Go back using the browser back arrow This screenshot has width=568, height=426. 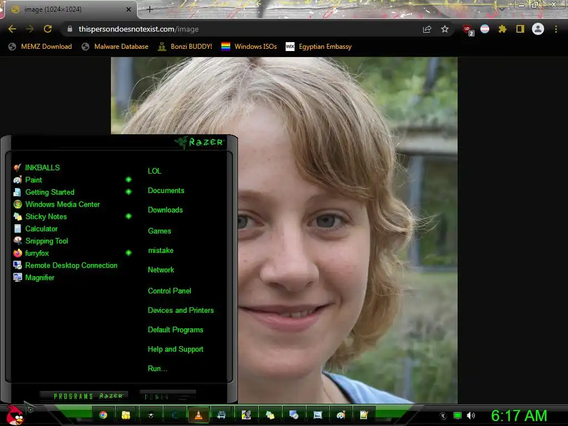coord(12,29)
